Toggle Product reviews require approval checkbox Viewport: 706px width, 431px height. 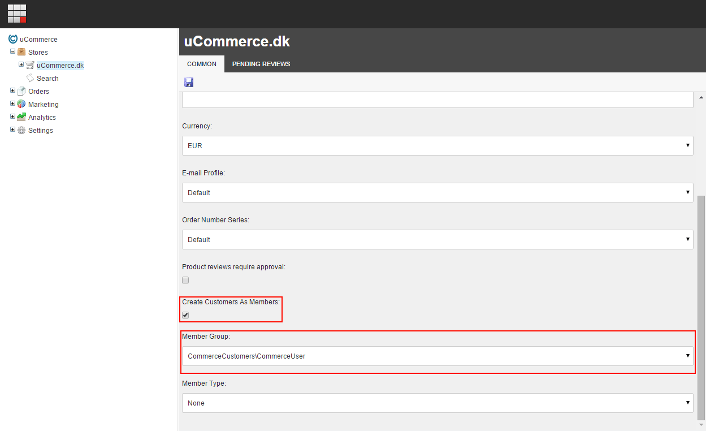coord(185,280)
